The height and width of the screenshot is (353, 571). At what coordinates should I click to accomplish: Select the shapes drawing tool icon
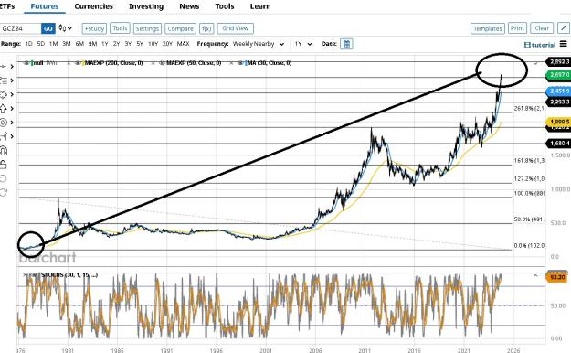pos(4,94)
